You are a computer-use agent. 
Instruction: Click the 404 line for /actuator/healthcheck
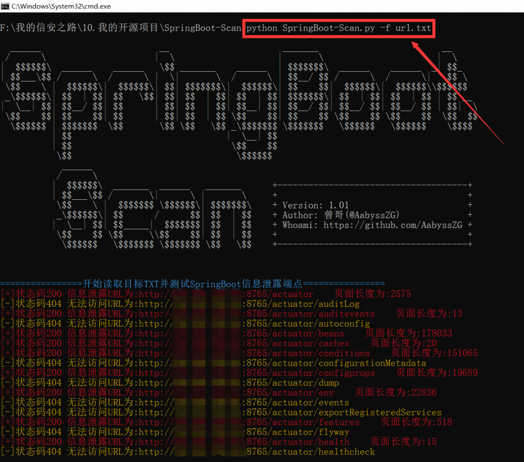tap(187, 452)
